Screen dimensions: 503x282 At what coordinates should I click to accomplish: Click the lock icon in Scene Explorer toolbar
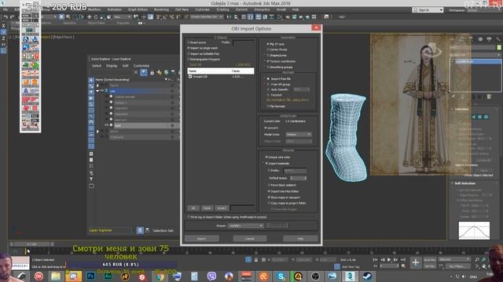click(x=152, y=73)
